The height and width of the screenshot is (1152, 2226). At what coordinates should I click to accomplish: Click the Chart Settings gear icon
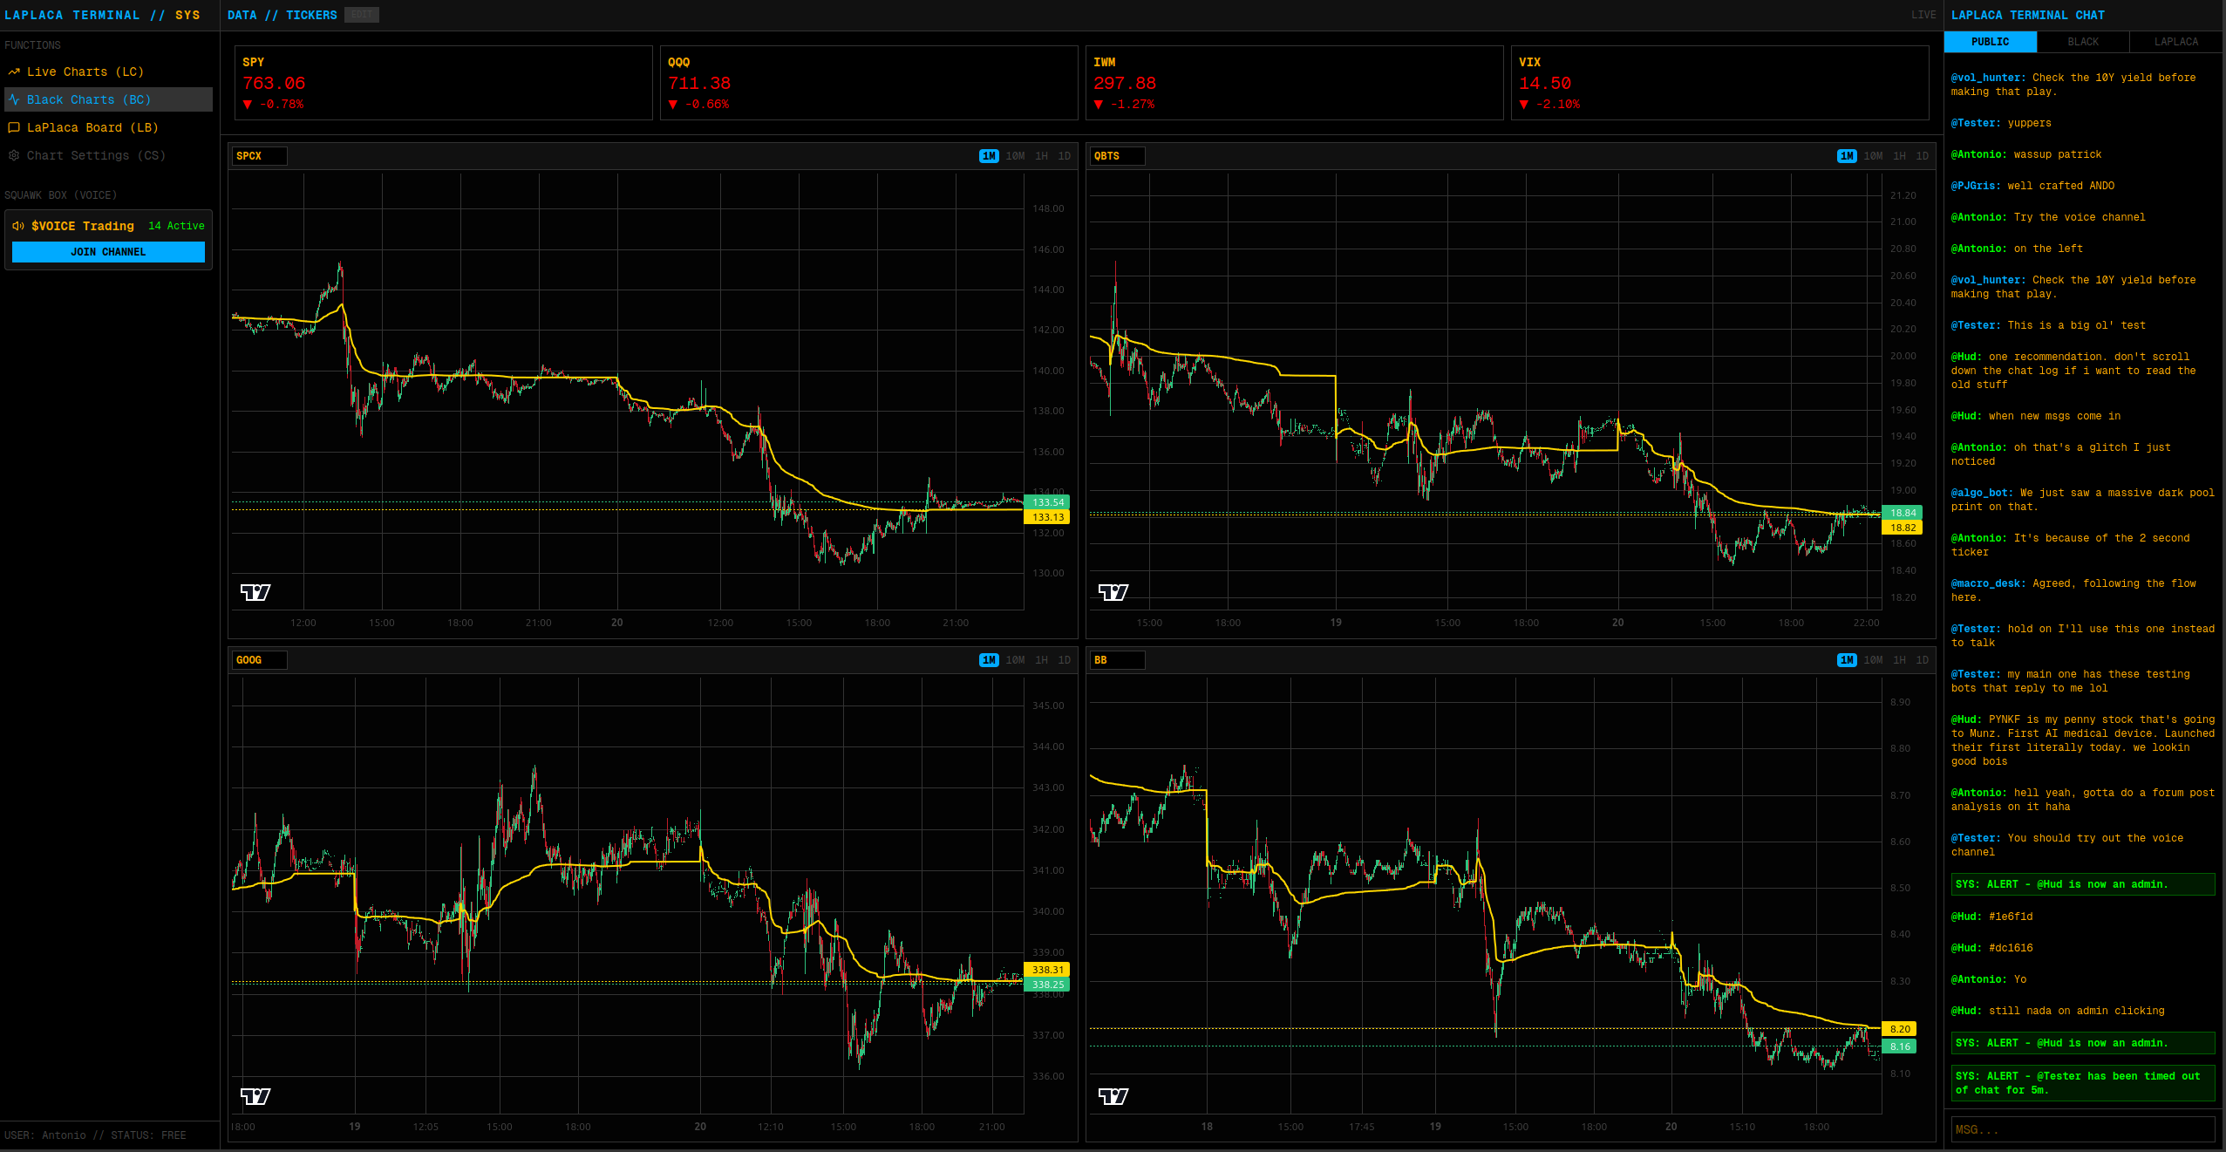14,155
